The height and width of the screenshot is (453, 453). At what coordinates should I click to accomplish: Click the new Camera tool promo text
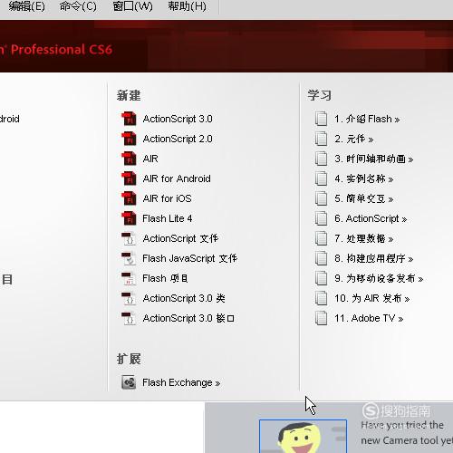tap(407, 432)
